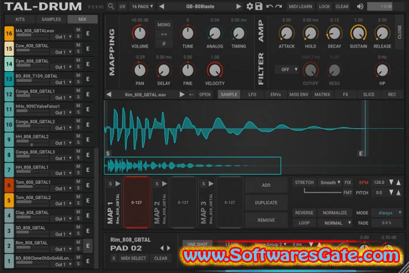Open the MATRIX tab
This screenshot has width=409, height=273.
coord(322,94)
